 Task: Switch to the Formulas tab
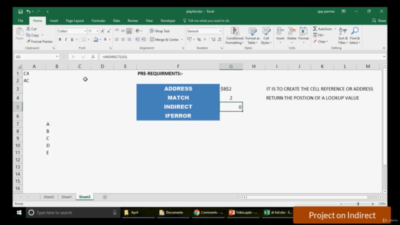(x=98, y=21)
